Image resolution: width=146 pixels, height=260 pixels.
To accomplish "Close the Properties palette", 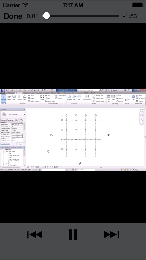I will click(x=24, y=109).
